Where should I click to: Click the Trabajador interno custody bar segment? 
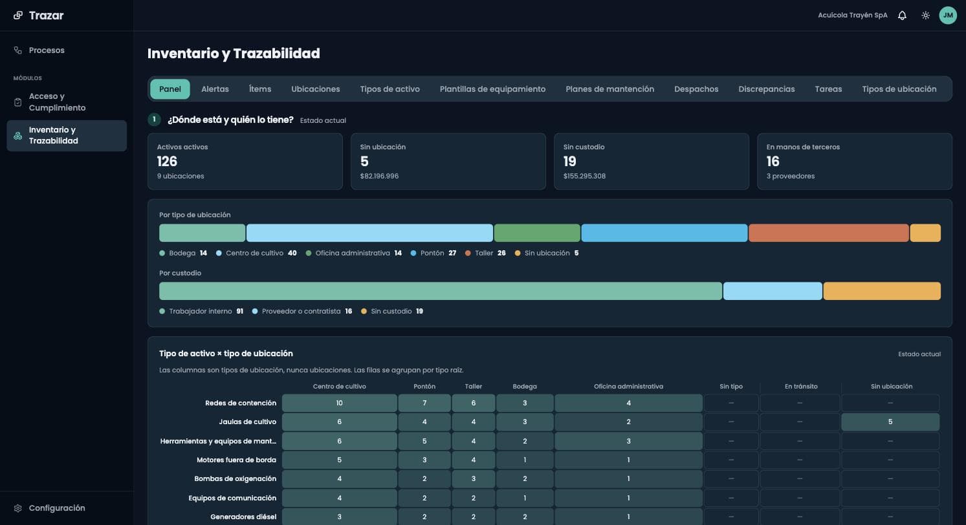point(441,291)
